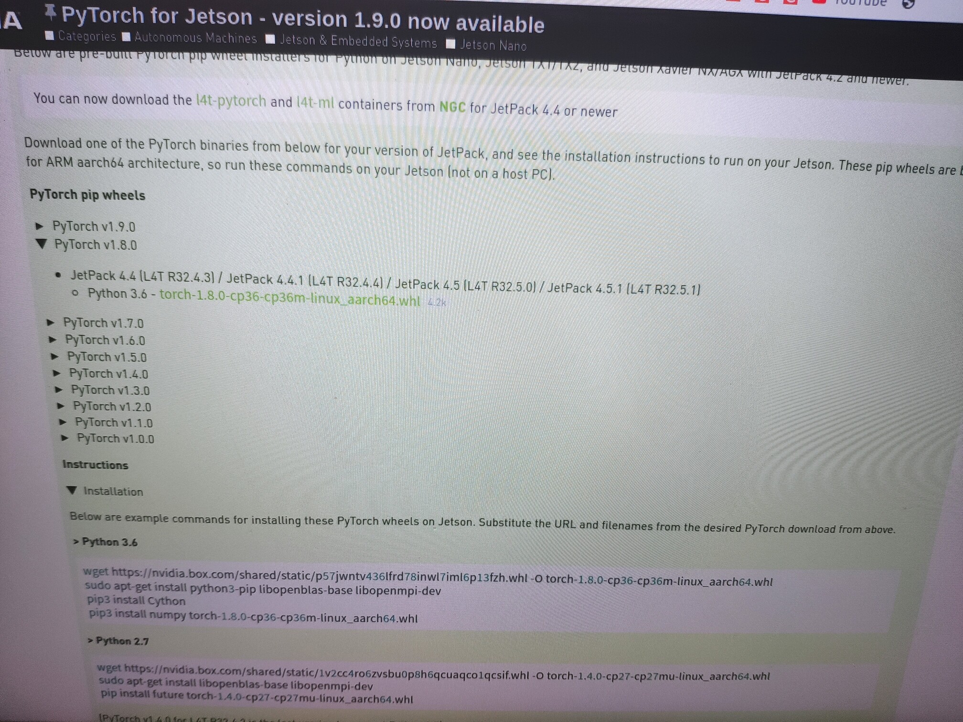The height and width of the screenshot is (722, 963).
Task: Expand PyTorch v1.9.0 section
Action: (x=93, y=227)
